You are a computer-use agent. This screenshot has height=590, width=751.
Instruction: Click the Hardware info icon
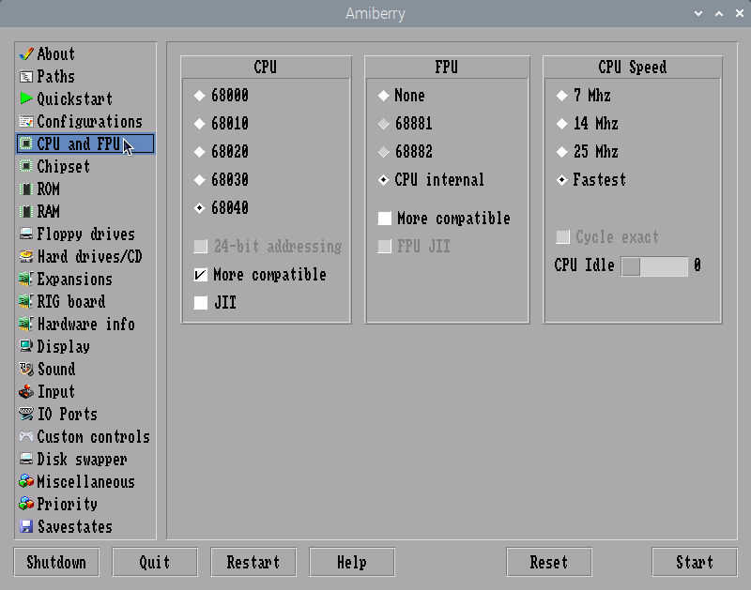pyautogui.click(x=26, y=324)
